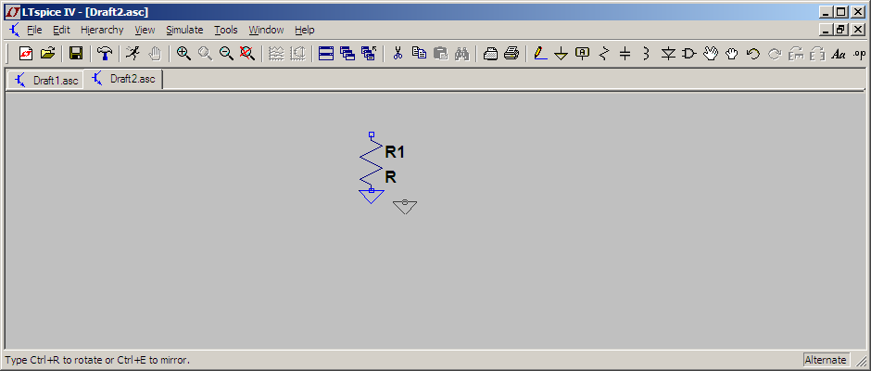Zoom in with the plus magnifier
Screen dimensions: 871x371
tap(183, 54)
